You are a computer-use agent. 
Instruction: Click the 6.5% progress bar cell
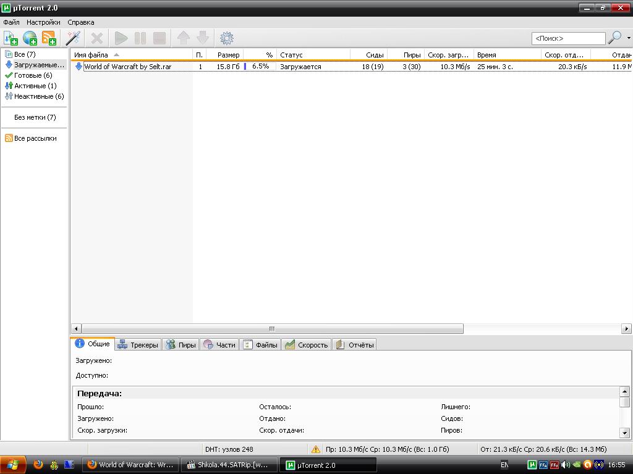(260, 66)
